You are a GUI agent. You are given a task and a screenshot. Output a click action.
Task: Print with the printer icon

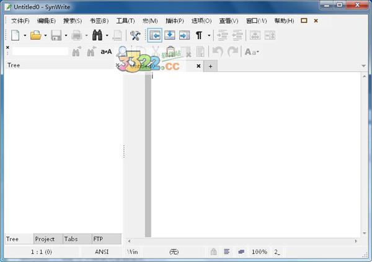coord(77,35)
